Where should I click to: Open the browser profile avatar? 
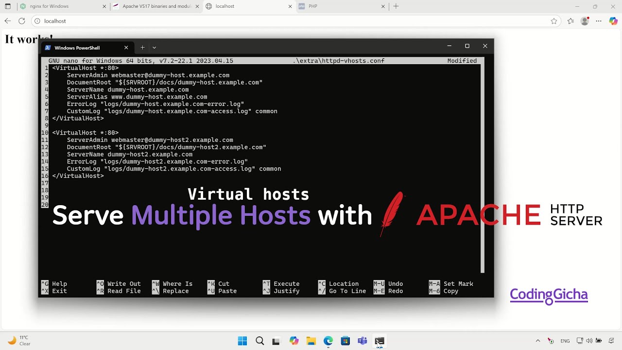[x=585, y=21]
